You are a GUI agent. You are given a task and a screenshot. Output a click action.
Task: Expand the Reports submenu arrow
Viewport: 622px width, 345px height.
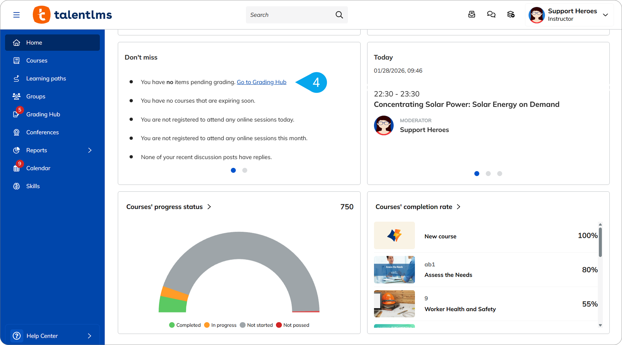(90, 150)
